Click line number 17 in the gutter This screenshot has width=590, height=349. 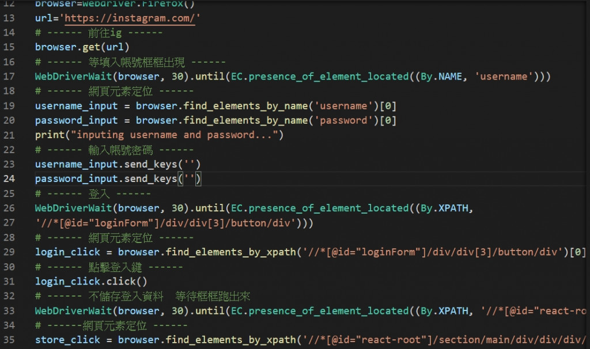(x=9, y=77)
